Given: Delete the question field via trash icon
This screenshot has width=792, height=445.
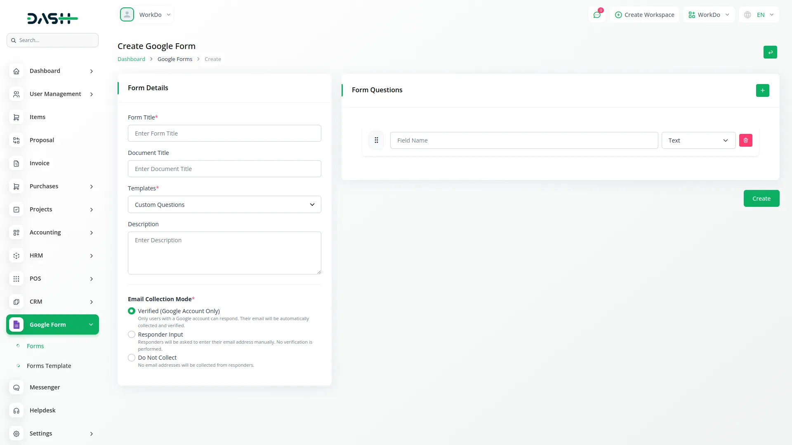Looking at the screenshot, I should click(745, 140).
